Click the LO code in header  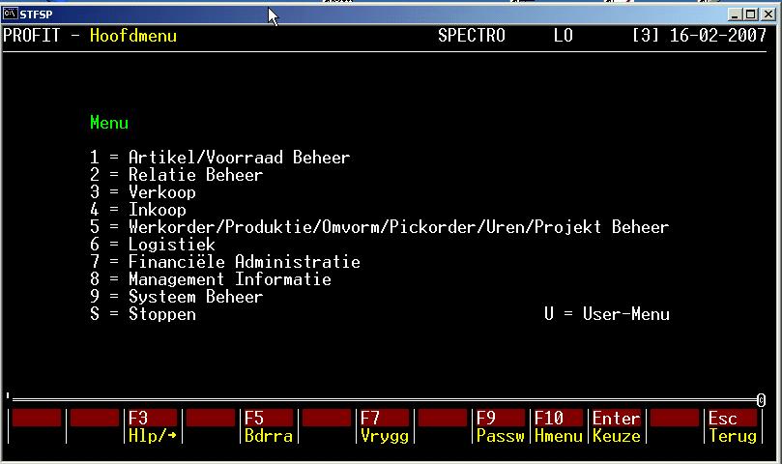pyautogui.click(x=564, y=36)
